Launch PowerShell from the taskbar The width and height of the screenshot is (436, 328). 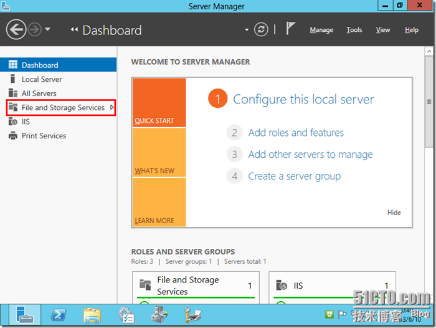point(59,315)
